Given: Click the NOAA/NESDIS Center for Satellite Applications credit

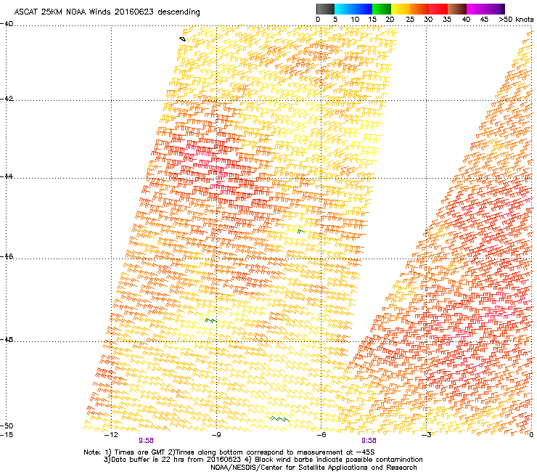Looking at the screenshot, I should point(313,468).
